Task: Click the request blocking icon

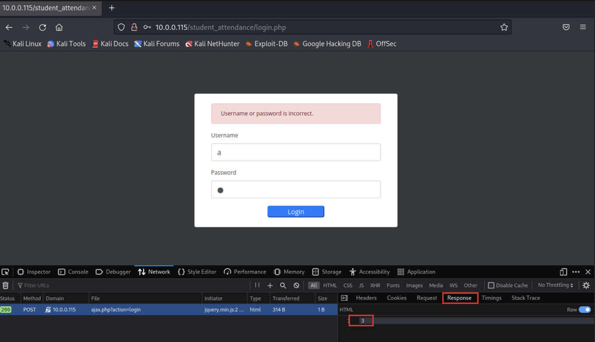Action: click(x=297, y=285)
